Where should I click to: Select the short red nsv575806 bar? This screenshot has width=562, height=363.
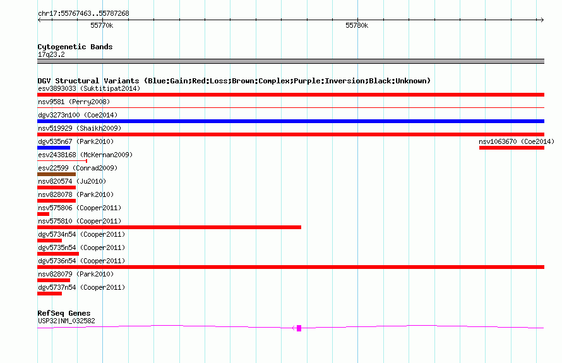(x=44, y=214)
